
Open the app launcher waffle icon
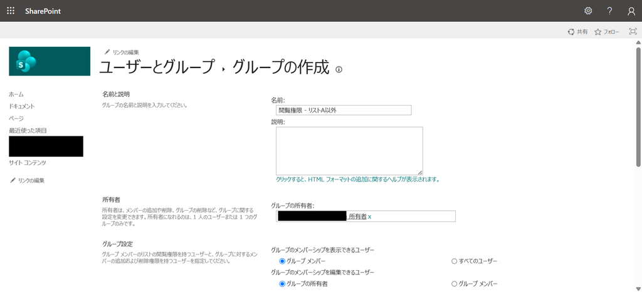pos(11,11)
